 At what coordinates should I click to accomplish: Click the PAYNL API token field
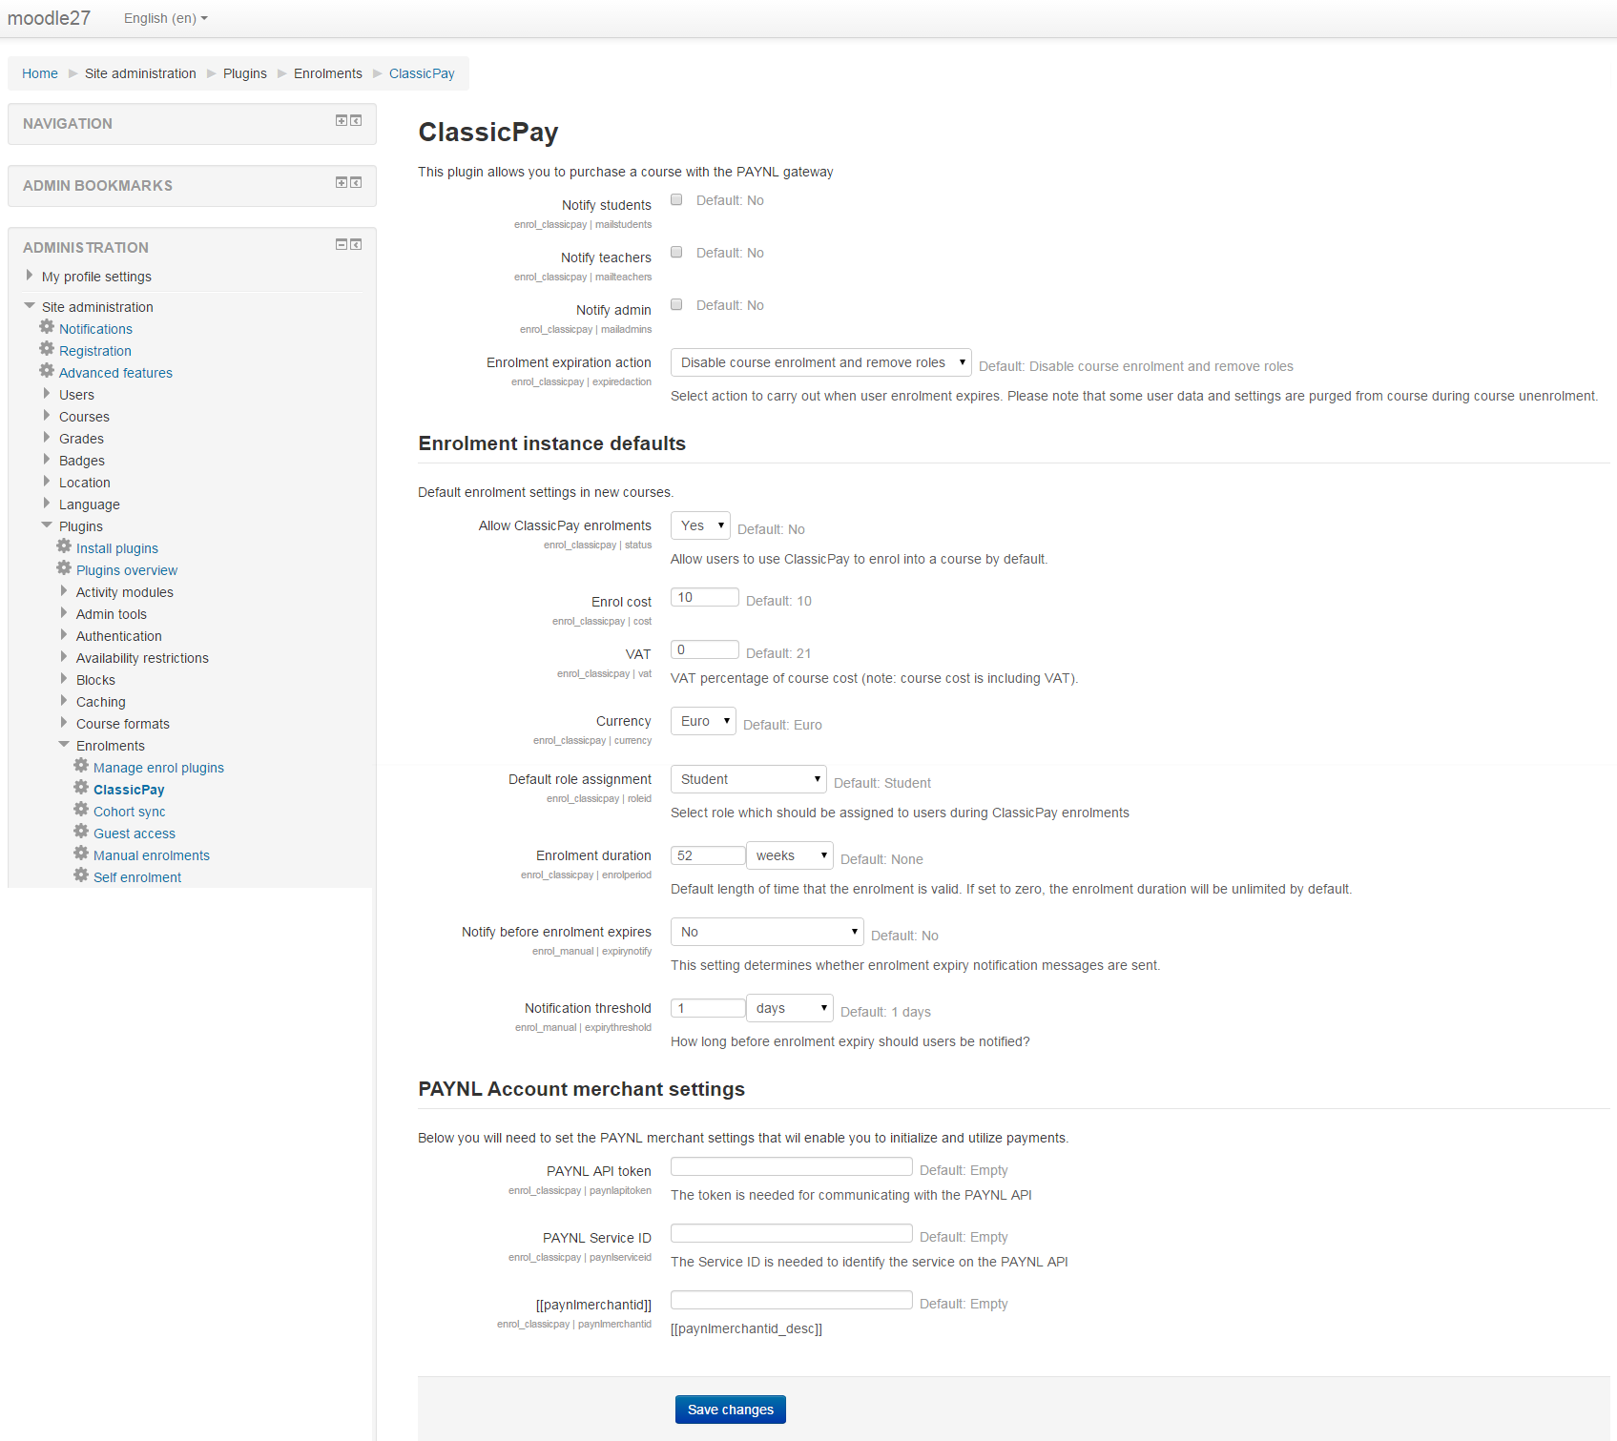[x=792, y=1166]
